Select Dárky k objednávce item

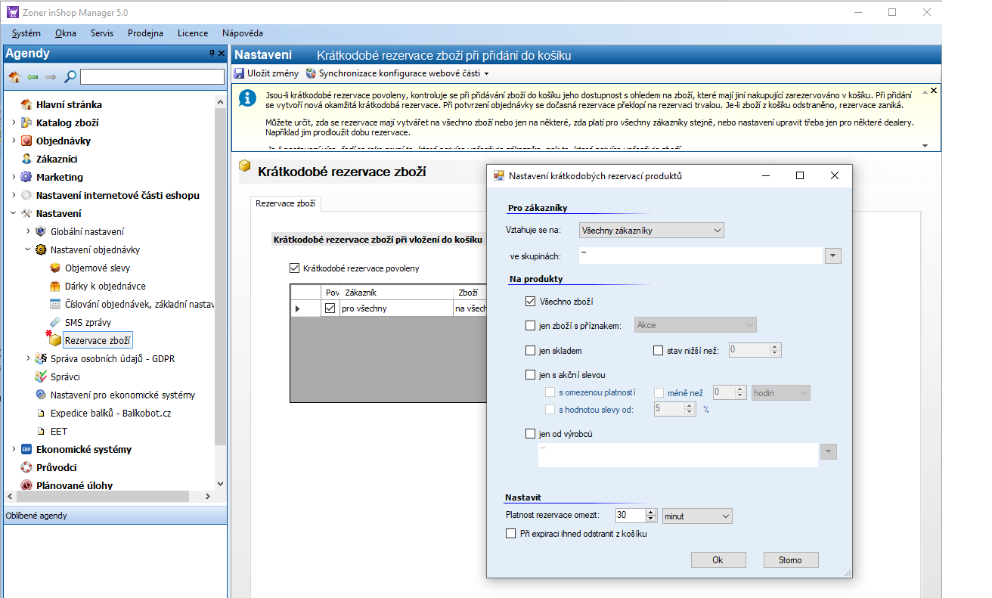[105, 286]
